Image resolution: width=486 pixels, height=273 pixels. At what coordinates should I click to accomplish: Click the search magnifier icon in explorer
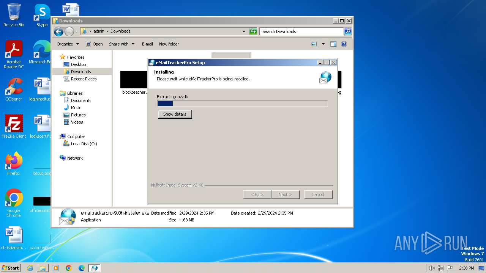click(x=347, y=31)
